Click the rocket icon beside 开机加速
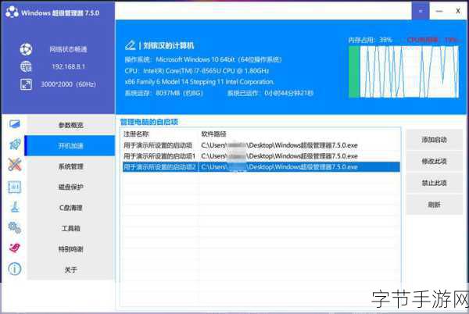Image resolution: width=469 pixels, height=314 pixels. [14, 145]
